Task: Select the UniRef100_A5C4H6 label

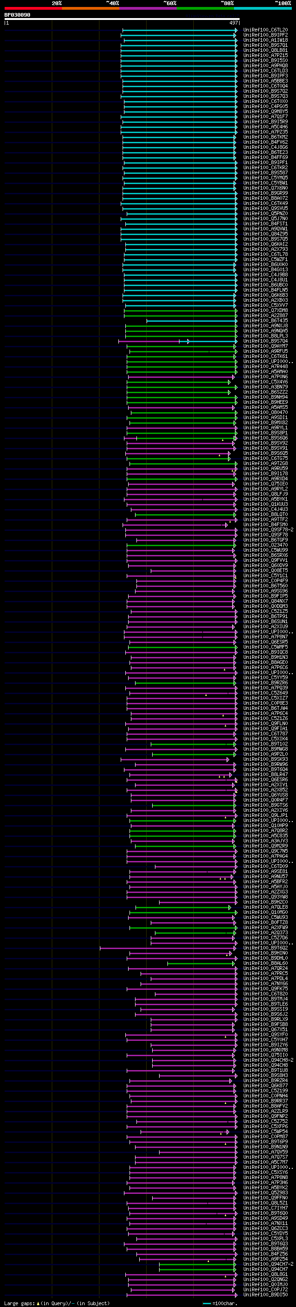Action: 265,127
